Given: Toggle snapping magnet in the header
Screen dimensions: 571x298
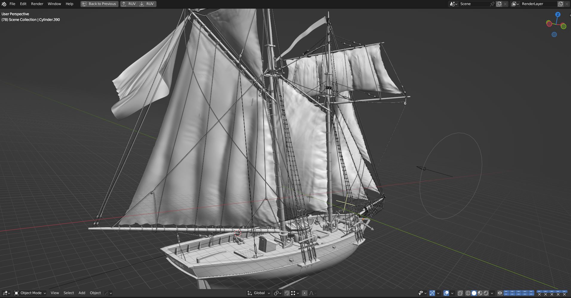Looking at the screenshot, I should [287, 293].
